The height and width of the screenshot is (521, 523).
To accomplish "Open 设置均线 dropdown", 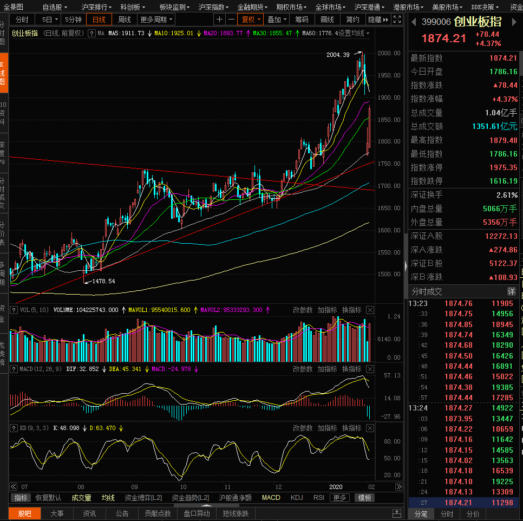I will click(x=353, y=34).
